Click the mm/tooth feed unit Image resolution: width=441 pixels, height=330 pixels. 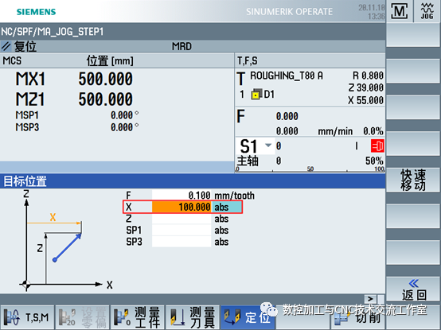[234, 196]
